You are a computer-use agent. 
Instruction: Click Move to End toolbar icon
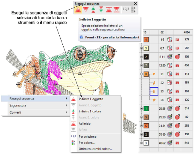click(x=116, y=10)
